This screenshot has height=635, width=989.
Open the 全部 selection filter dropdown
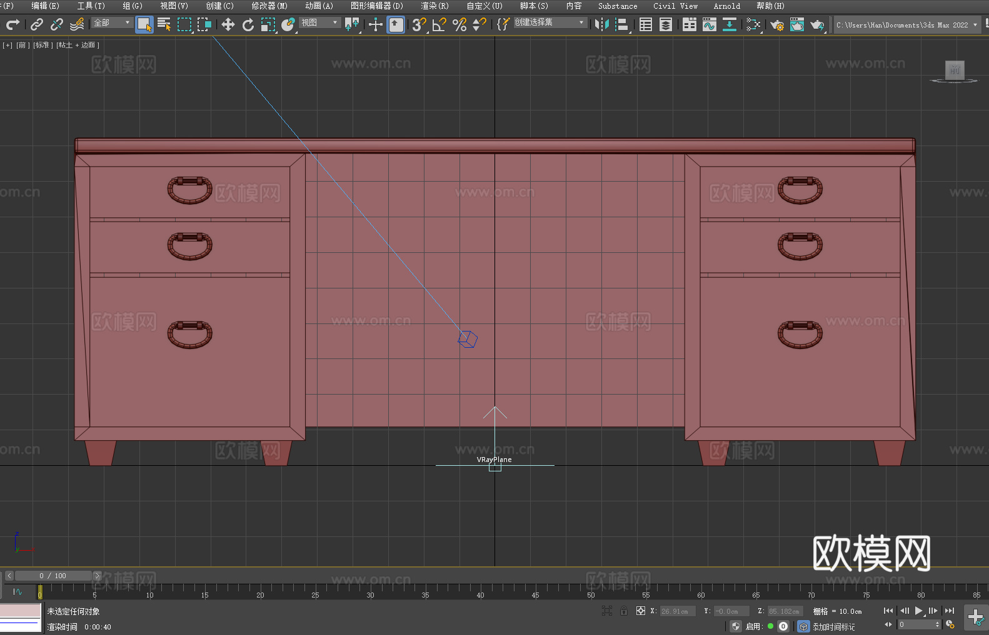pyautogui.click(x=113, y=22)
